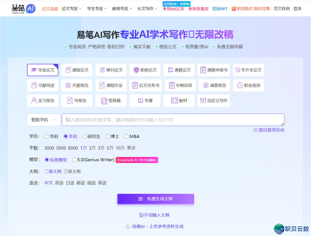Click the 中期总结 clipboard icon
Screen dimensions: 311x236
172,85
